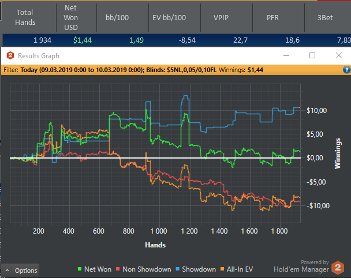Click the orange All-In EV color square

click(224, 269)
